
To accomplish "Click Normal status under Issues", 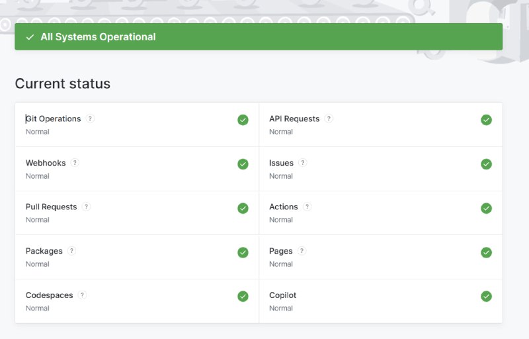I will click(281, 176).
